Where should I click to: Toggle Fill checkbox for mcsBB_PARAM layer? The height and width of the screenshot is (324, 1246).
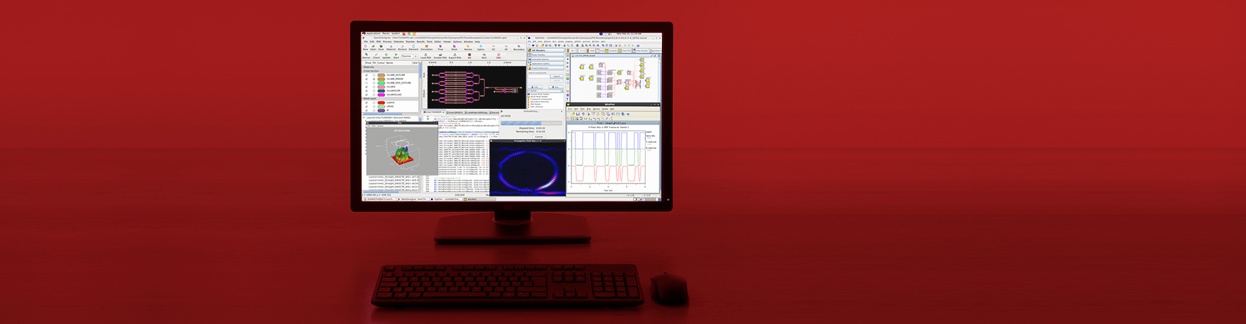point(374,79)
